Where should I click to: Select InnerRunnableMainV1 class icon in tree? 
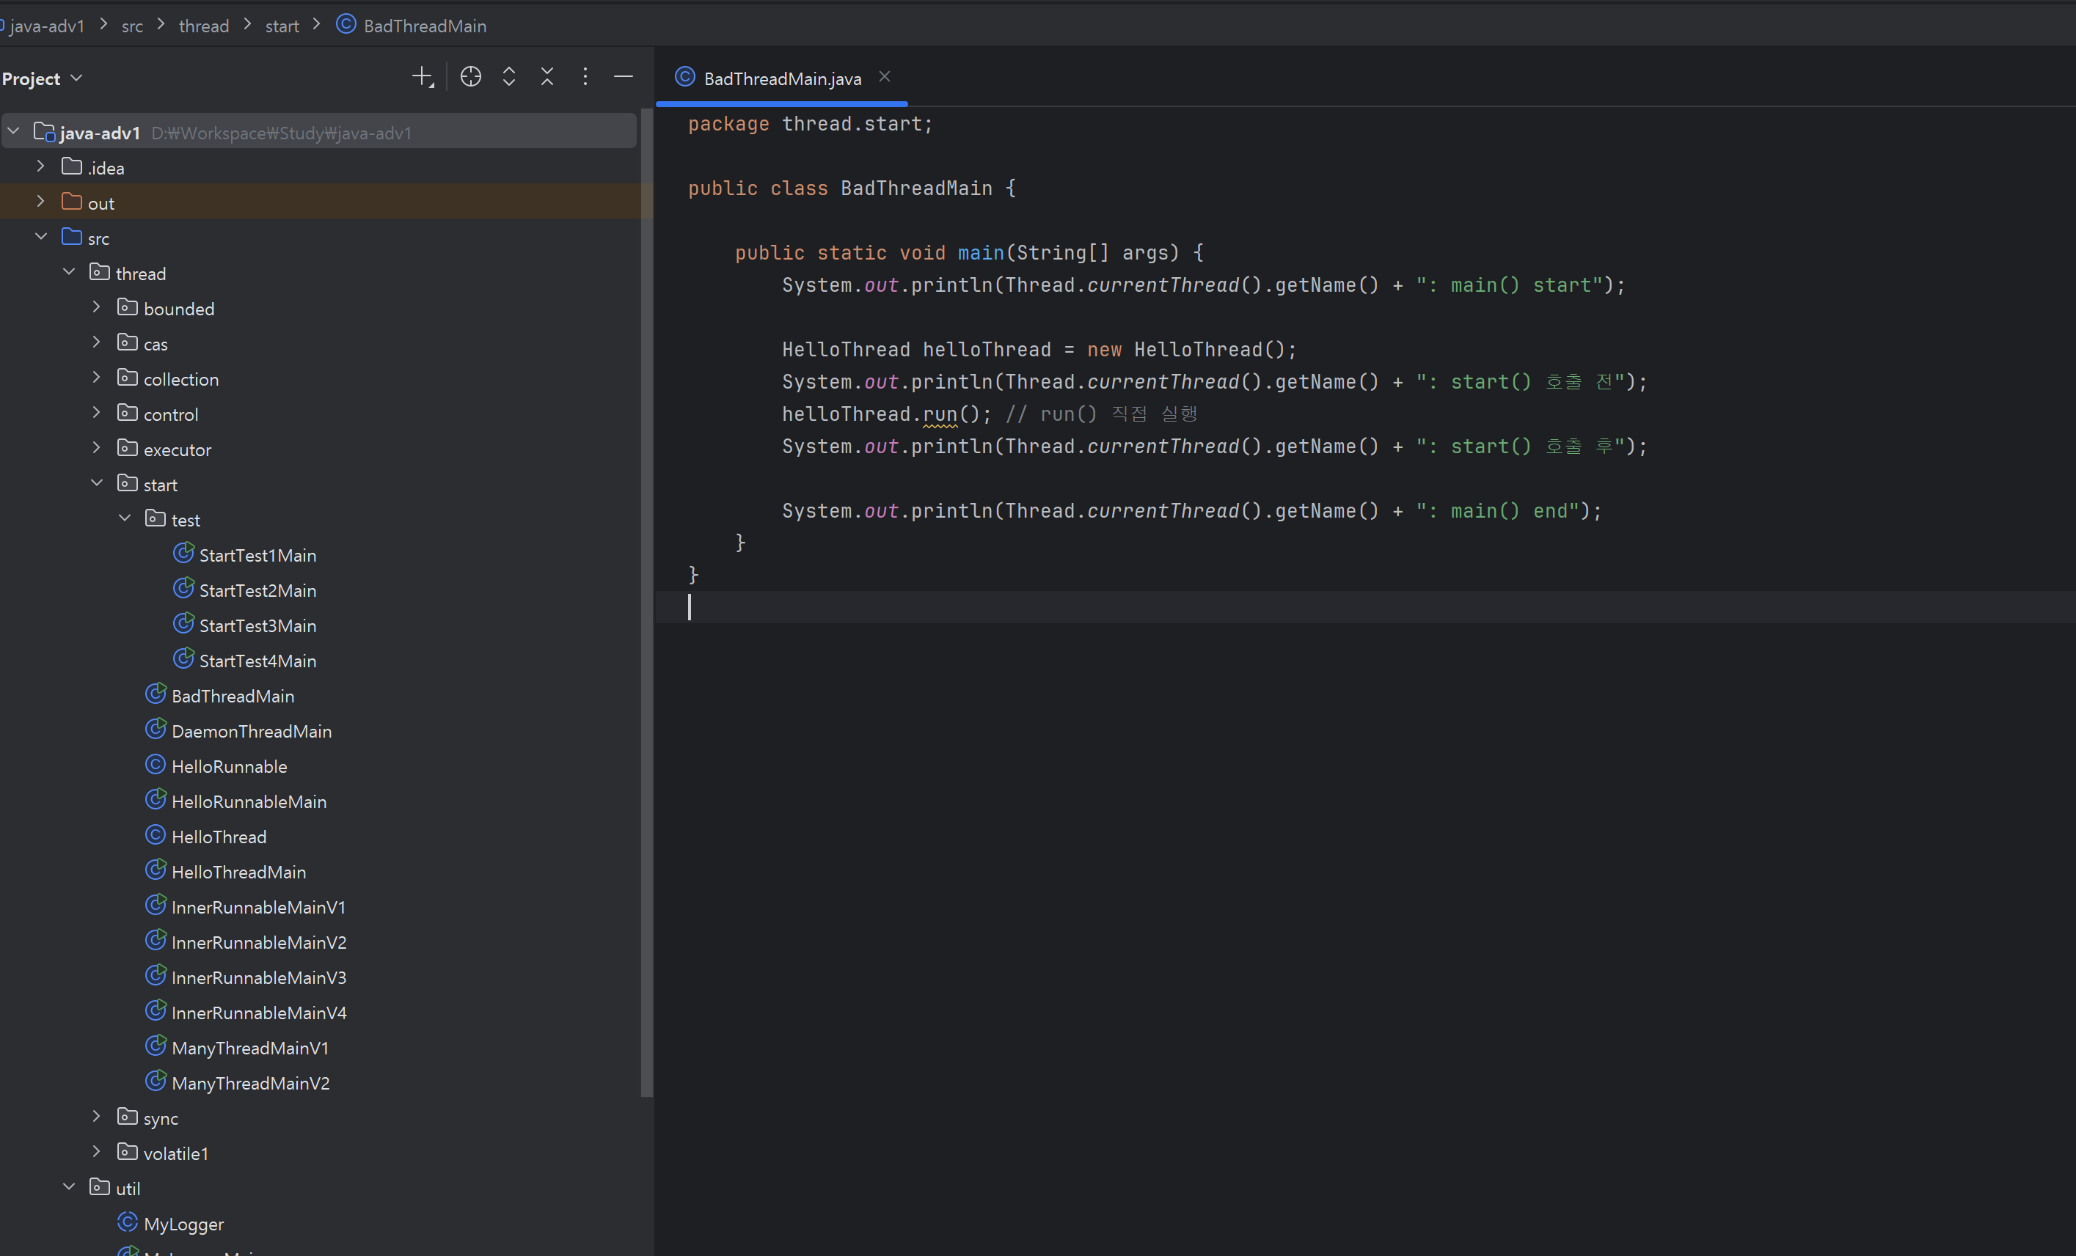click(156, 906)
